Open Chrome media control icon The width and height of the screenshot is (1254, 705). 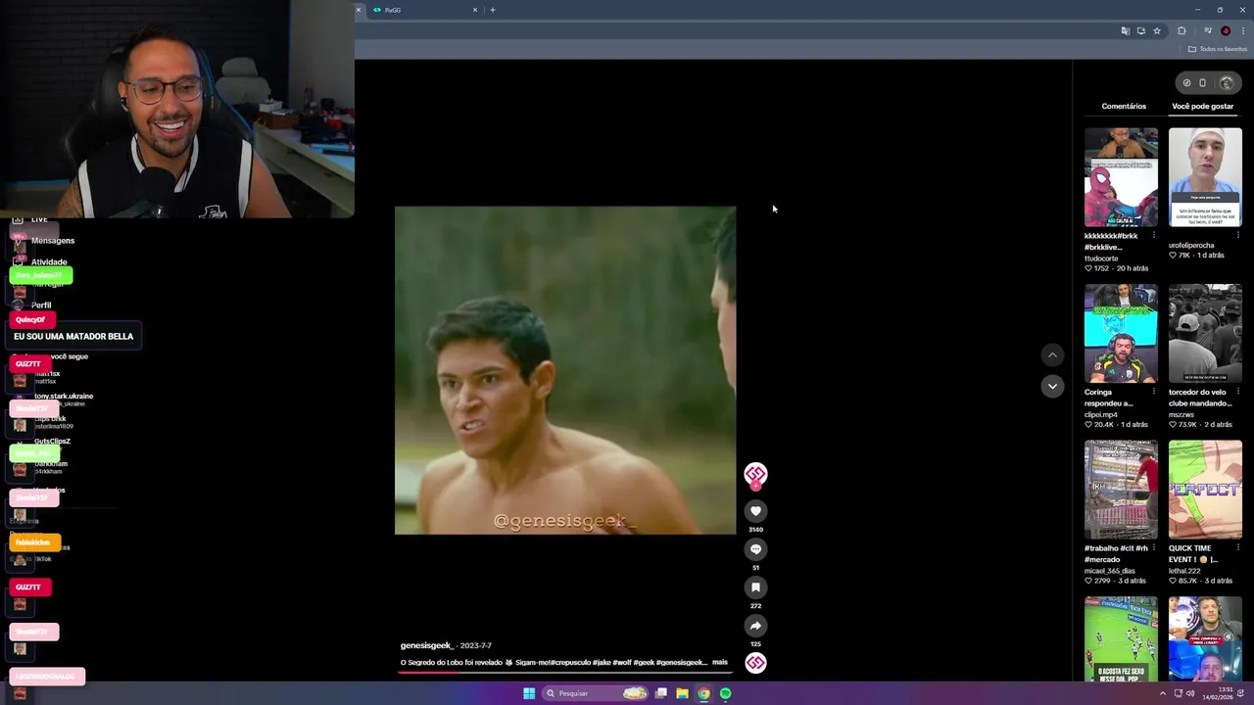(x=1208, y=31)
